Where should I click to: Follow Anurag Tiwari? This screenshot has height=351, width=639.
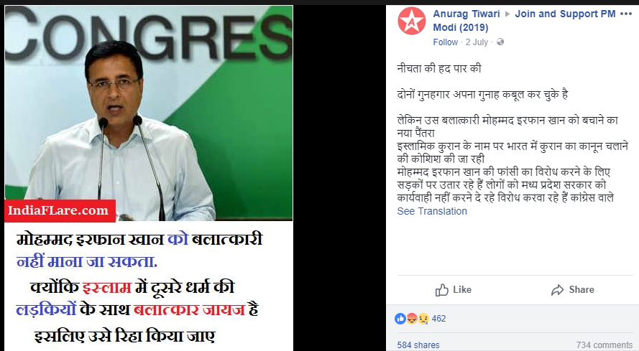[446, 42]
